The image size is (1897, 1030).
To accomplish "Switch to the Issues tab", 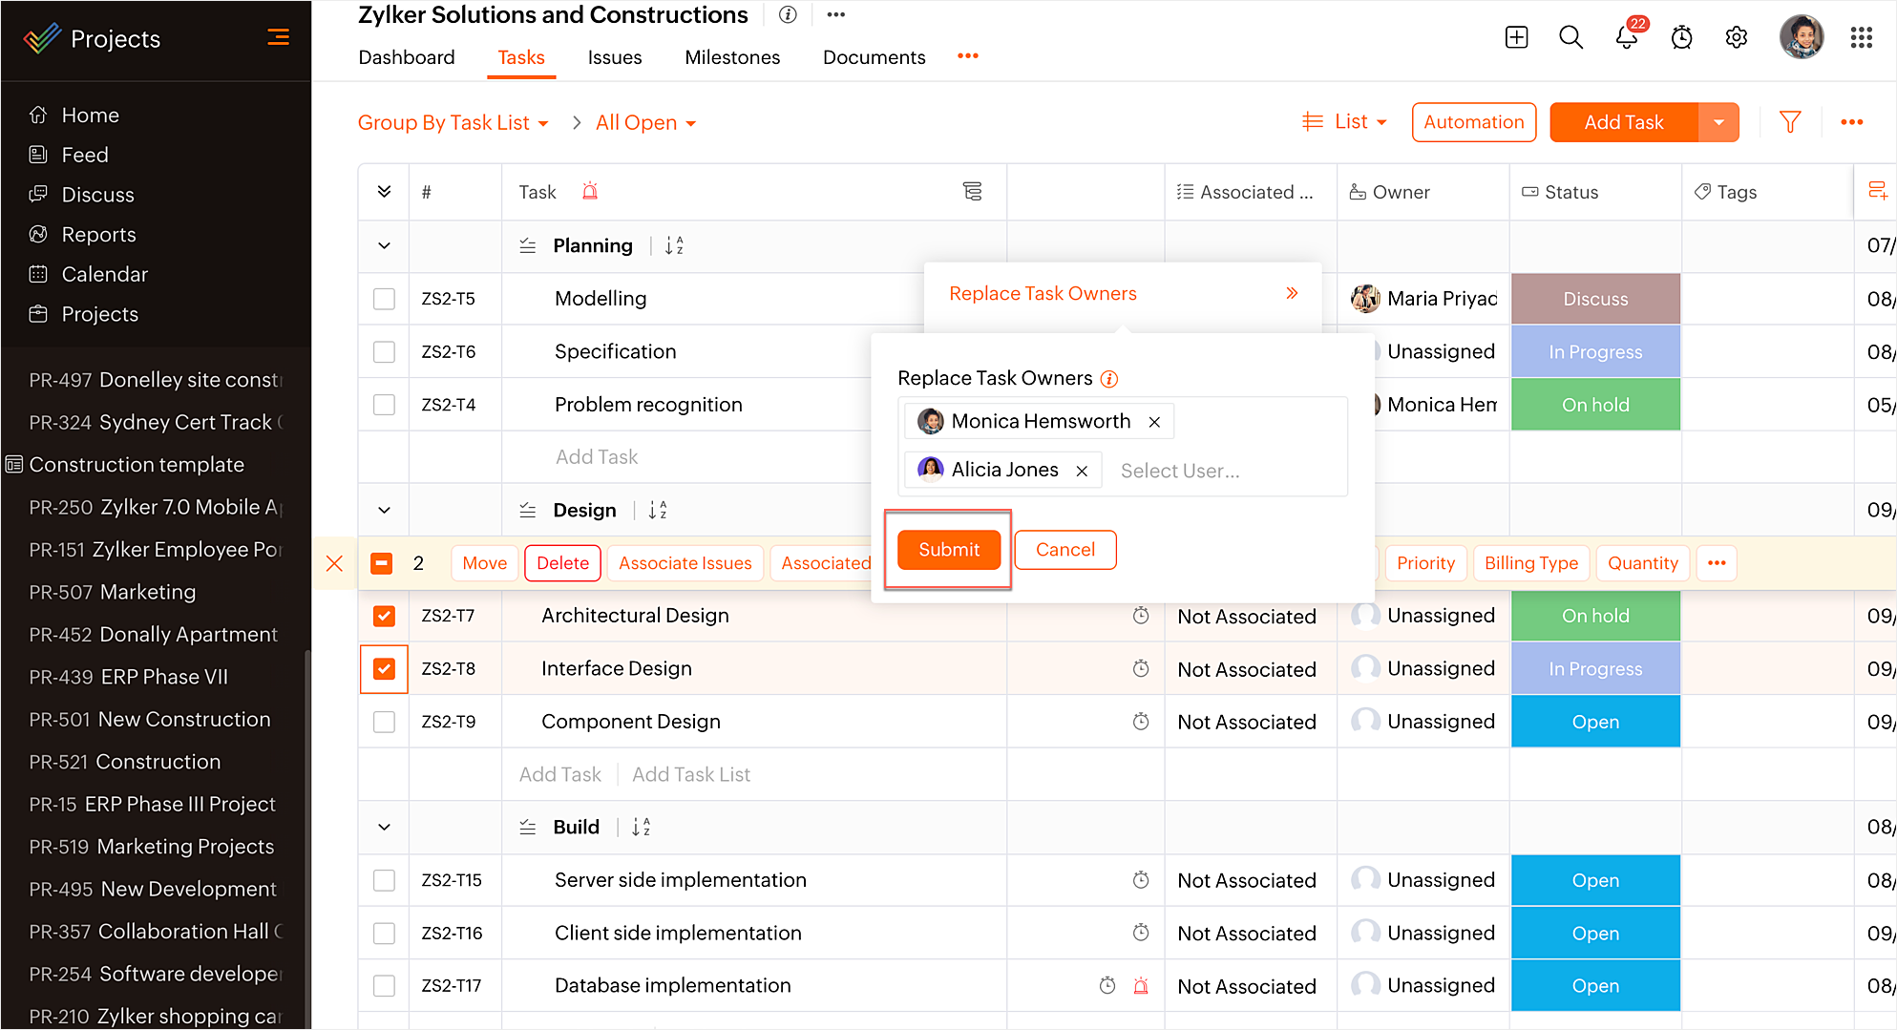I will point(615,57).
